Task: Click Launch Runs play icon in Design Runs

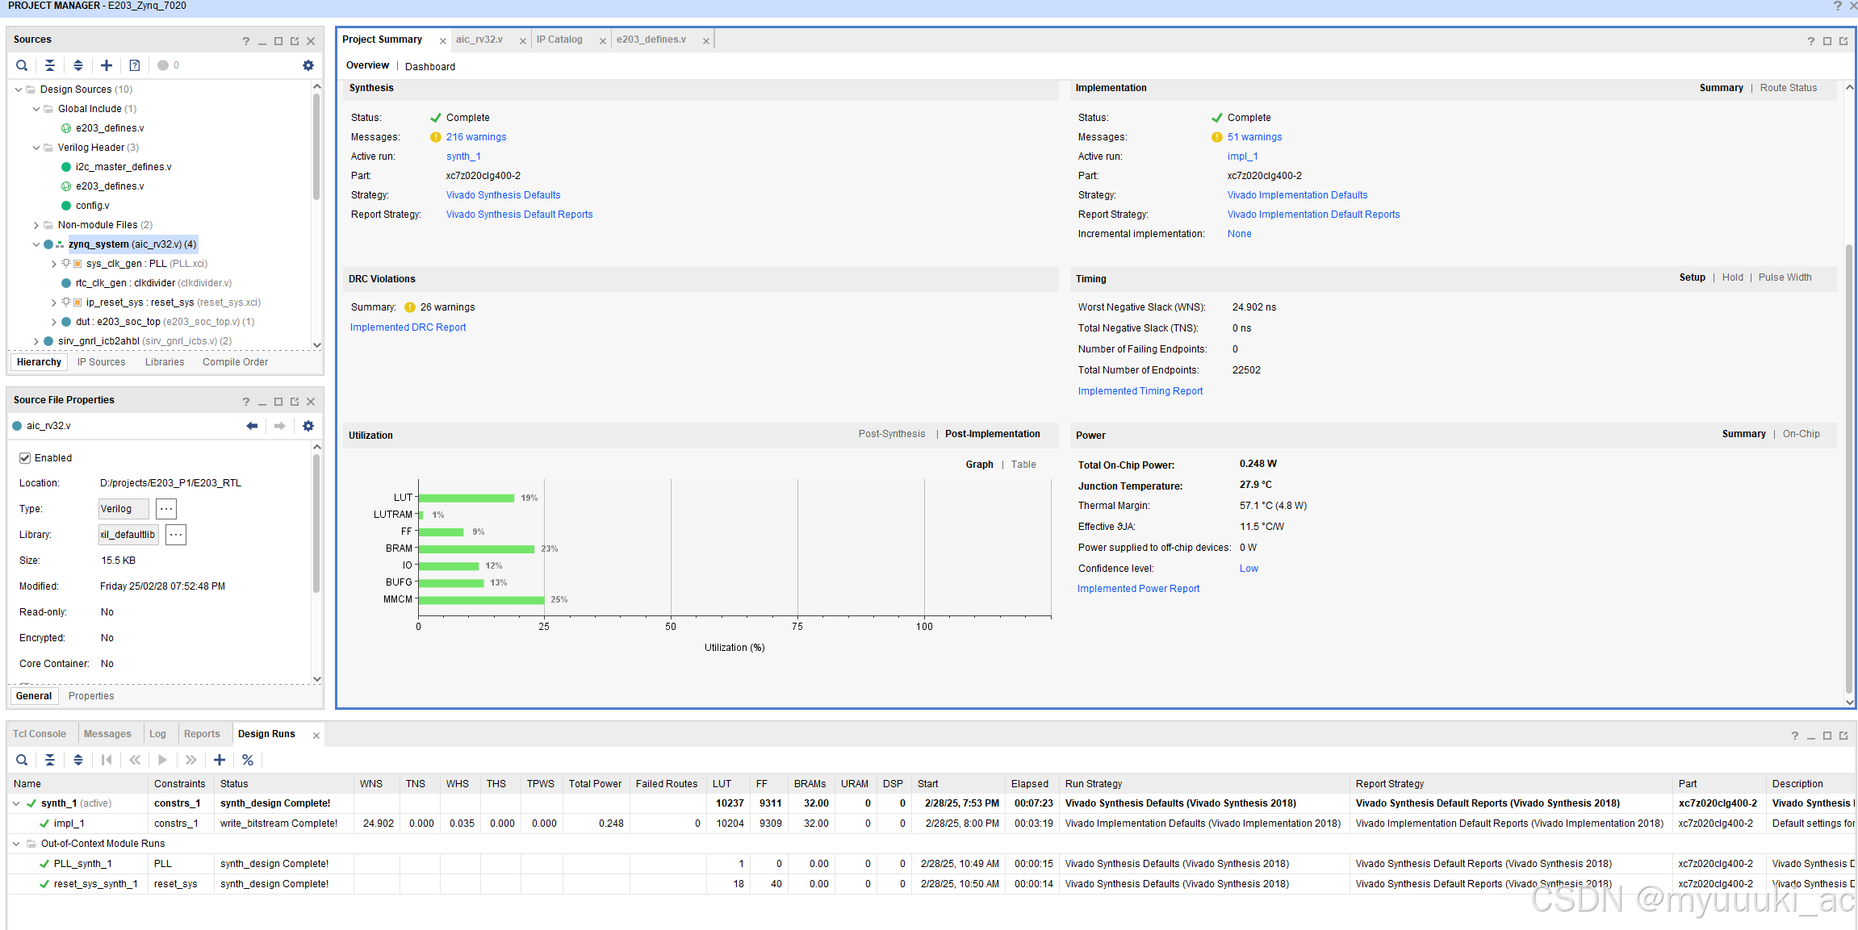Action: click(162, 760)
